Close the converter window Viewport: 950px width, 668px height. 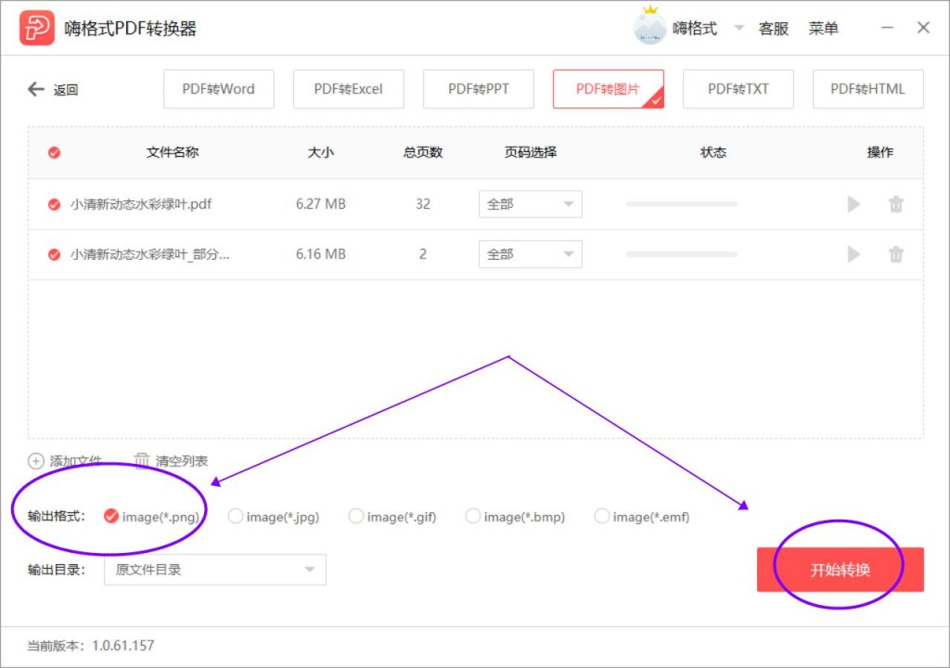point(923,28)
